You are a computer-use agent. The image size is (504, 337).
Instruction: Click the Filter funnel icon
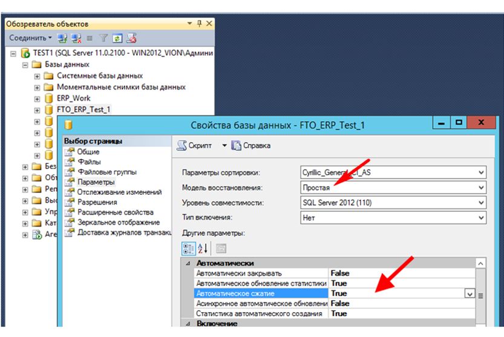pyautogui.click(x=103, y=38)
